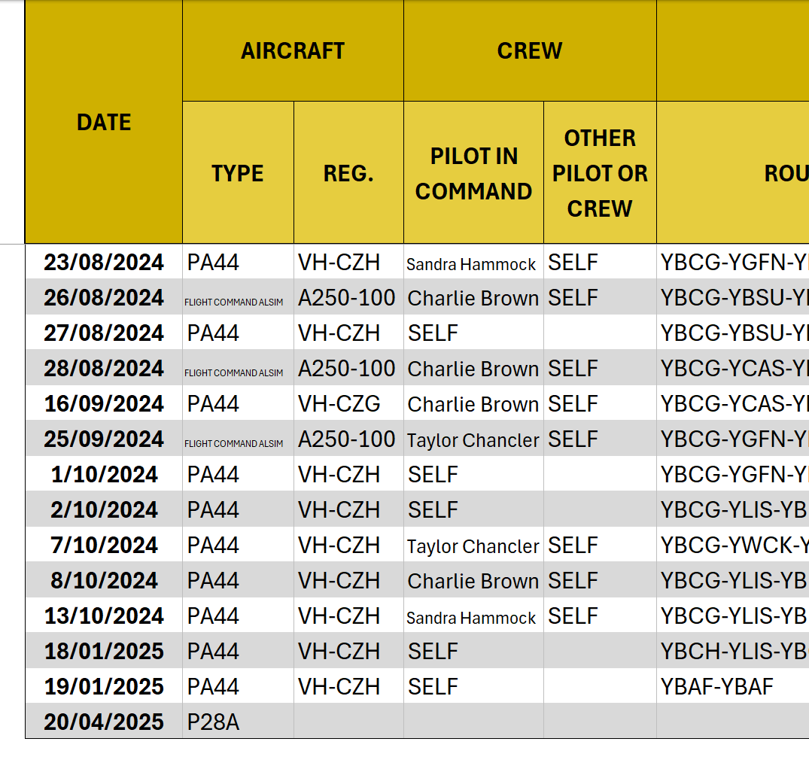This screenshot has height=766, width=809.
Task: Click the AIRCRAFT merged header cell
Action: point(293,50)
